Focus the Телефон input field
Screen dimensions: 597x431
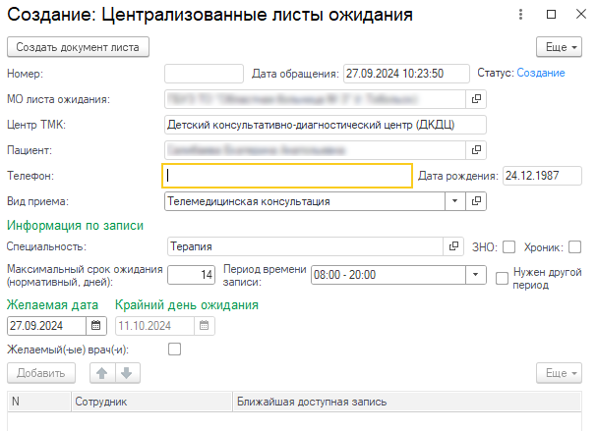coord(287,175)
